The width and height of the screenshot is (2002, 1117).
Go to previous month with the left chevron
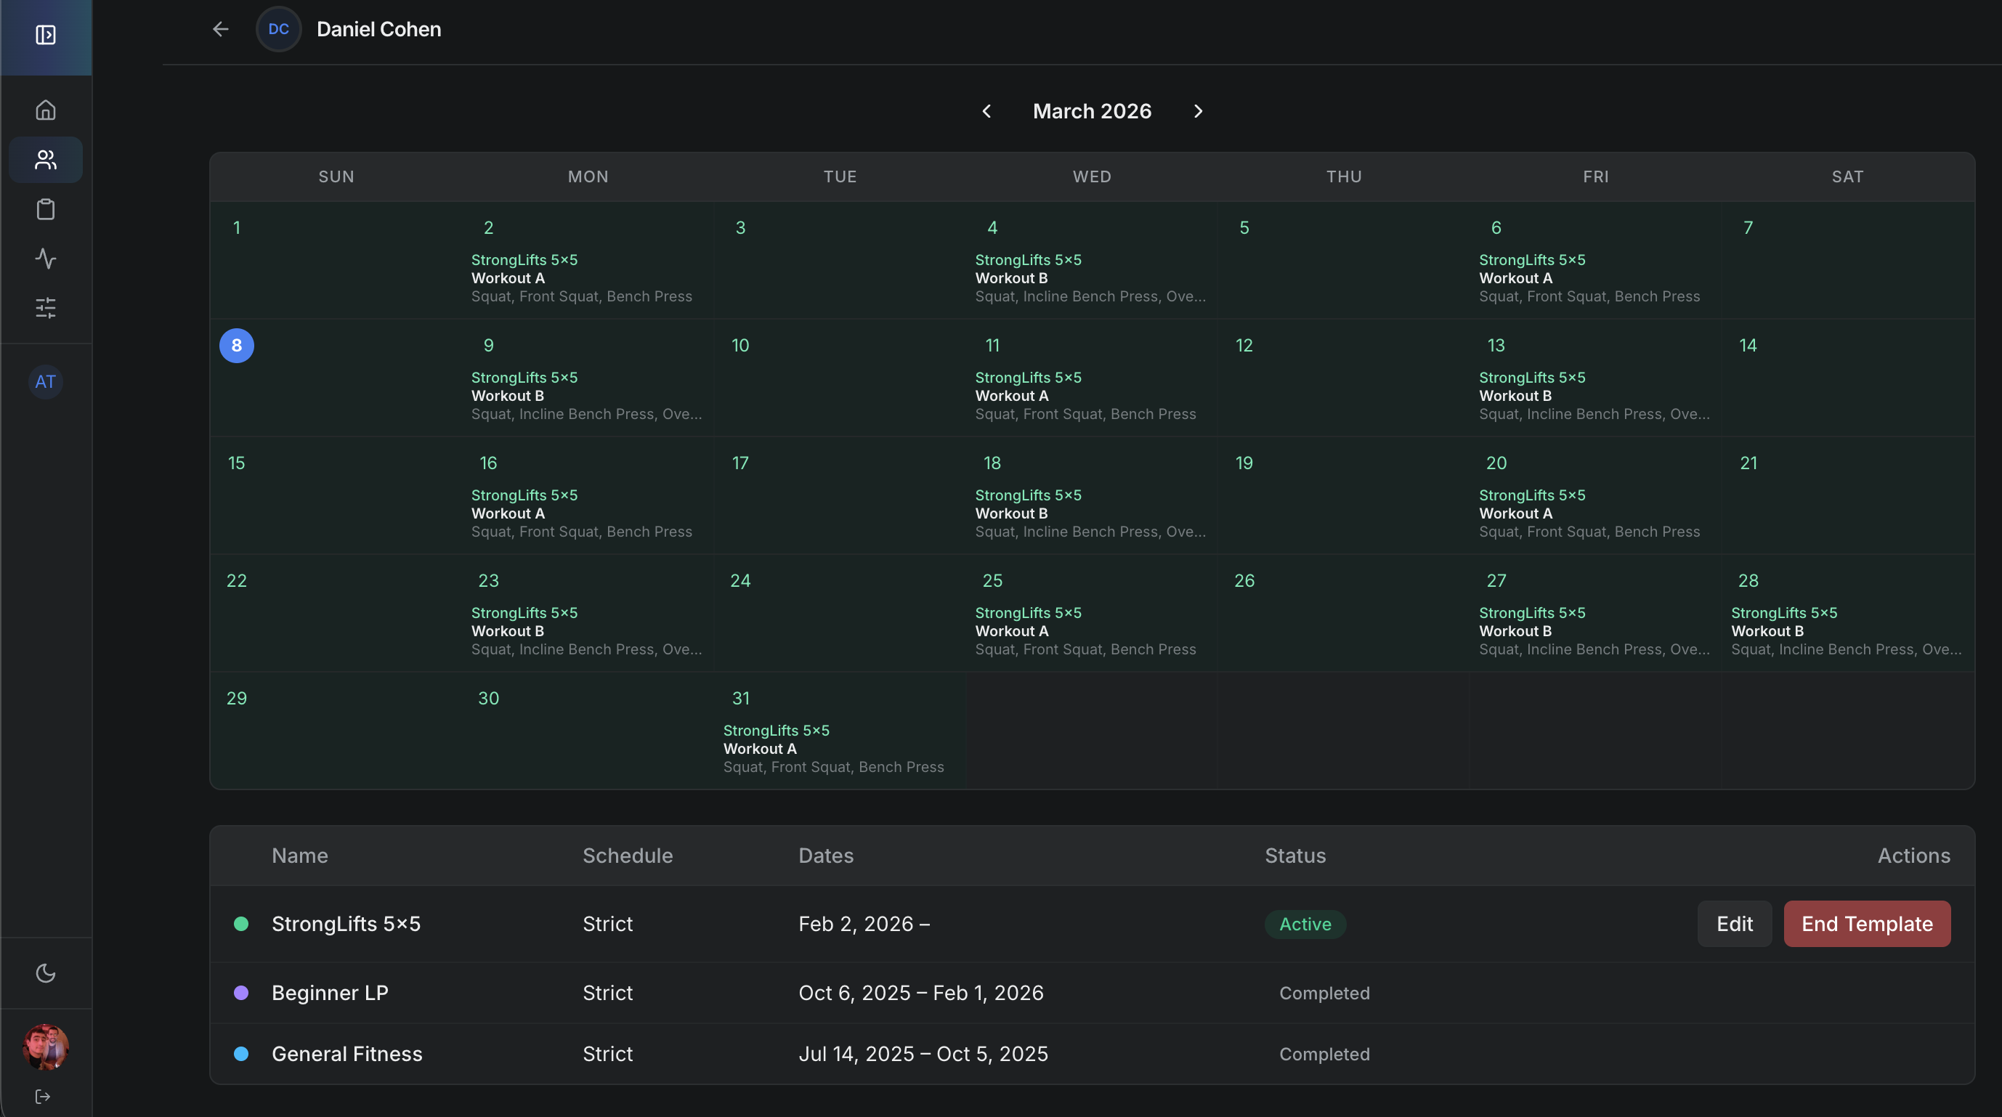point(986,111)
